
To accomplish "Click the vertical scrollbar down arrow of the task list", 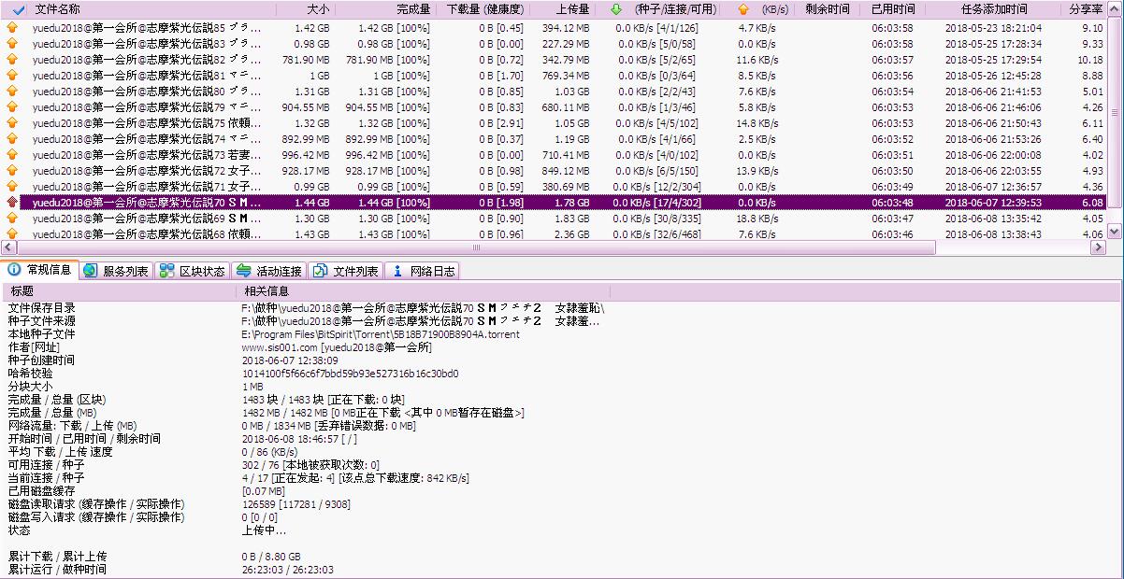I will click(x=1115, y=232).
